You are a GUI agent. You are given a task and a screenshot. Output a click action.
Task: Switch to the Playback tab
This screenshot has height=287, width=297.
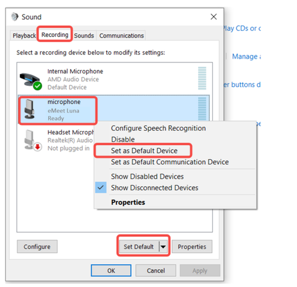(24, 36)
